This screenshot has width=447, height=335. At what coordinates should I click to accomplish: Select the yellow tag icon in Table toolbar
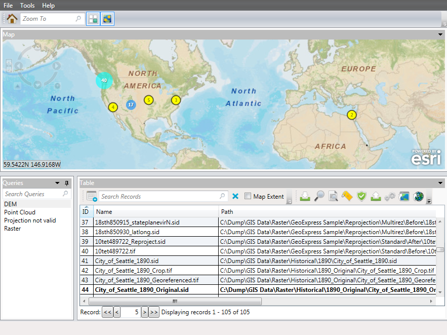pos(347,196)
